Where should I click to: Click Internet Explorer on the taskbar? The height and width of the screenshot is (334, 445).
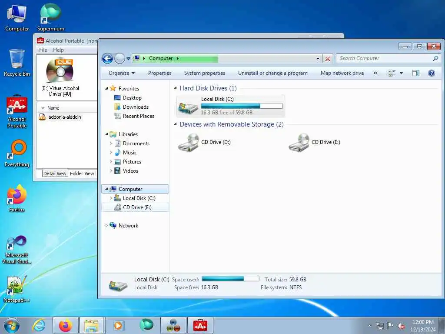point(39,325)
